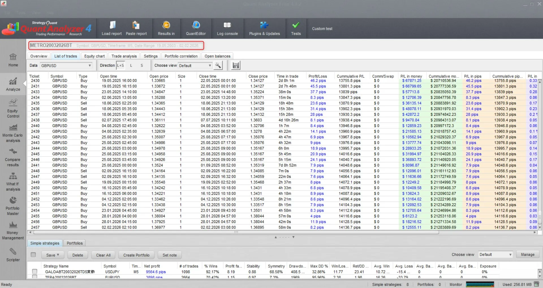Expand the GBPUSD Data dropdown

(89, 66)
